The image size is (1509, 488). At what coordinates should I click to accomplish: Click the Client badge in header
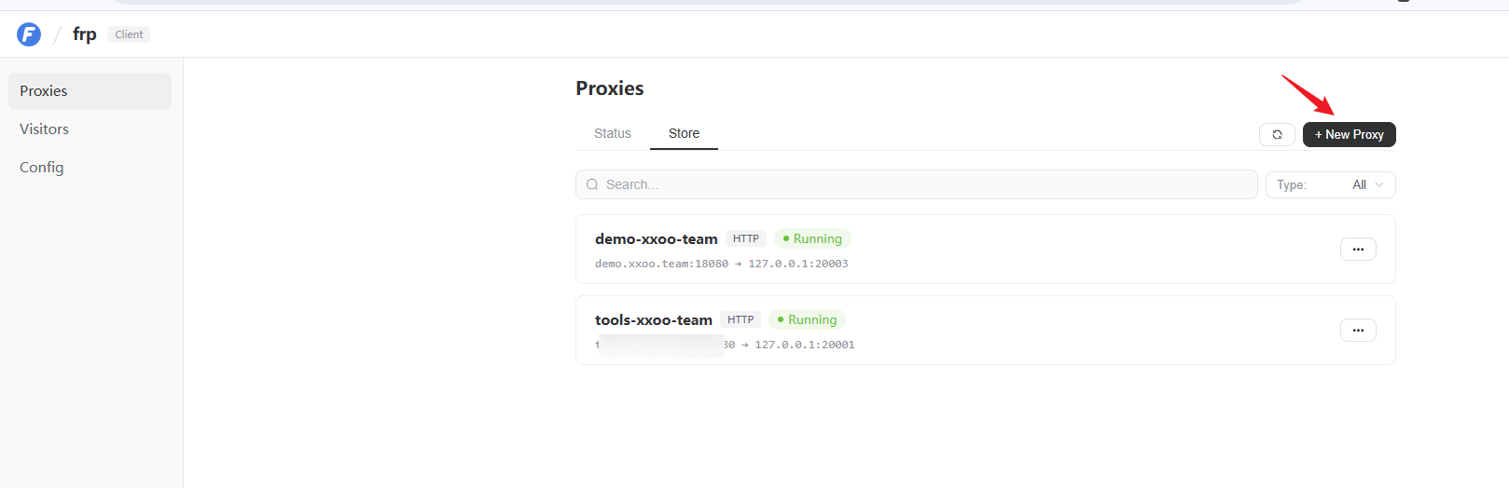point(129,34)
